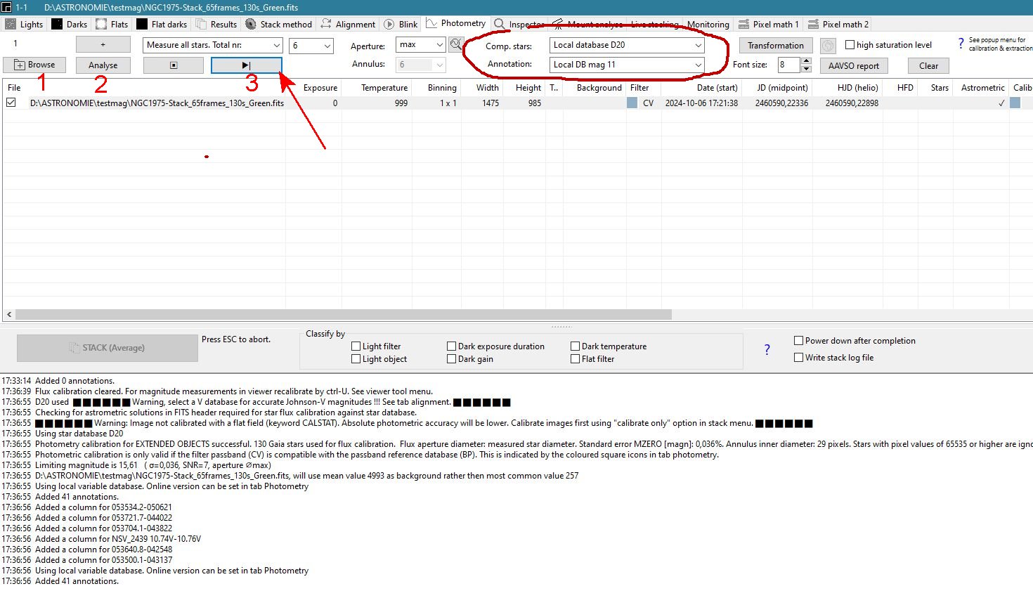Click the magnifier icon next to Aperture

(x=456, y=45)
